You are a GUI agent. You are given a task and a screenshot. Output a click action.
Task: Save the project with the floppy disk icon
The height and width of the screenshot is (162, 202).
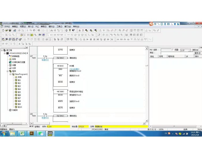(x=10, y=30)
